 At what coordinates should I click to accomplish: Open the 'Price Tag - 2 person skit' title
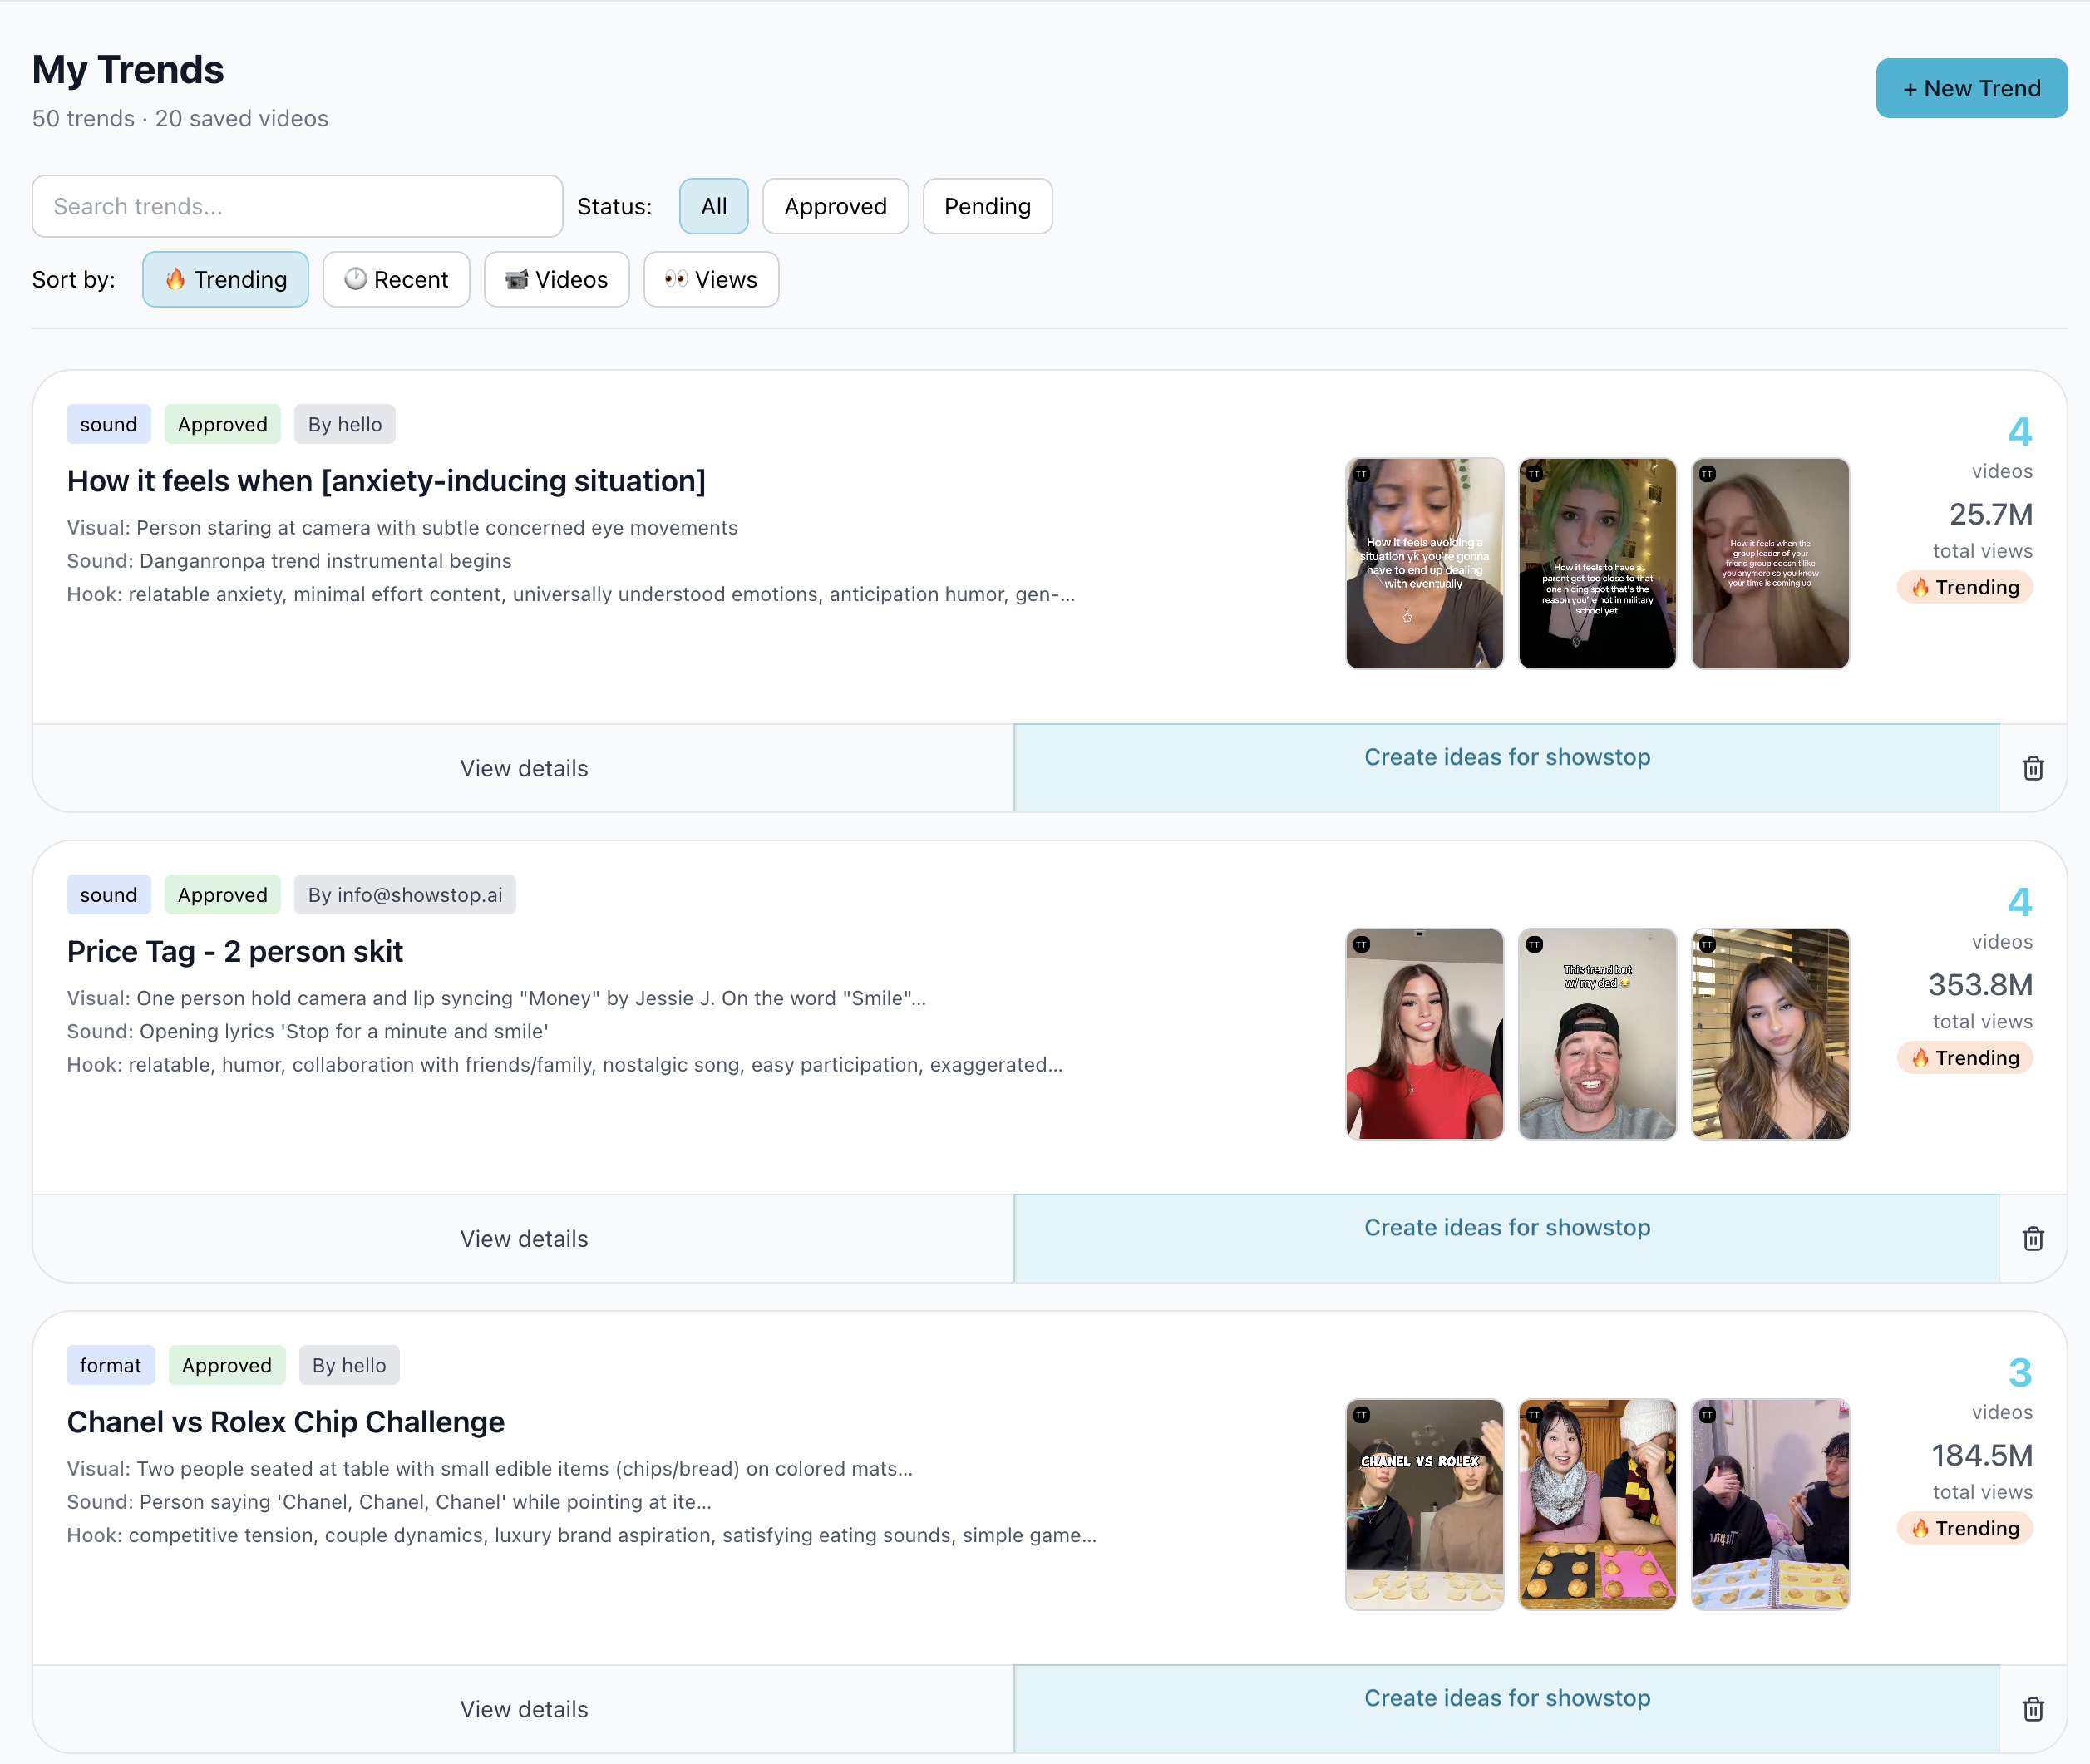(235, 951)
